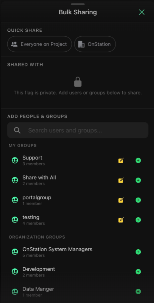The height and width of the screenshot is (303, 154).
Task: Edit the Share with All group
Action: (x=121, y=180)
